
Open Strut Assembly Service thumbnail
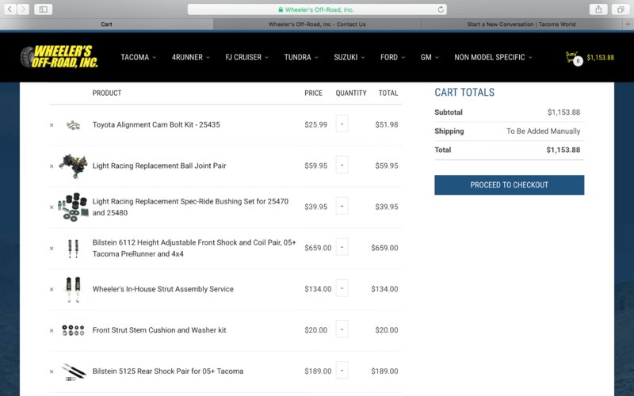click(x=73, y=289)
